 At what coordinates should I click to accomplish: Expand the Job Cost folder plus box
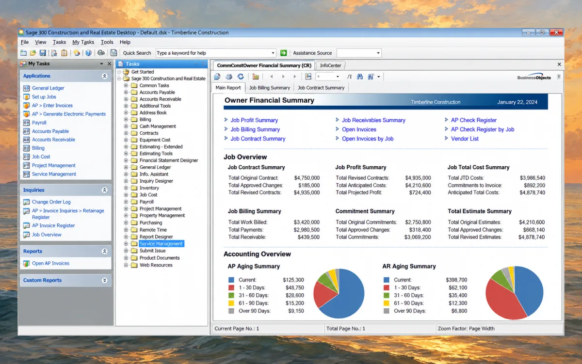tap(126, 195)
